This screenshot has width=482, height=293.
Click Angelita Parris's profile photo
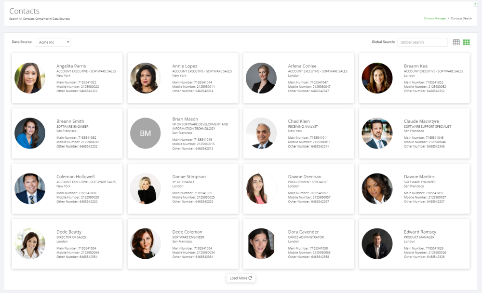30,78
